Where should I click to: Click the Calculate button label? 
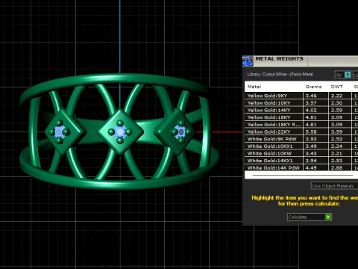[x=298, y=217]
